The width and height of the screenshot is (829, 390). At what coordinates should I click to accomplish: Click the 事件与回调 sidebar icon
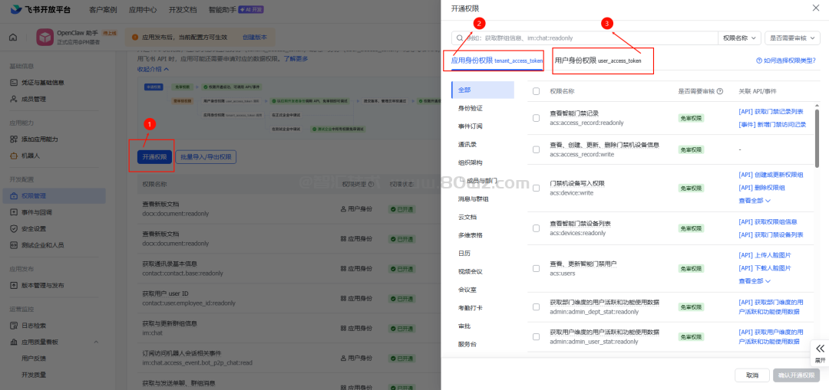14,212
